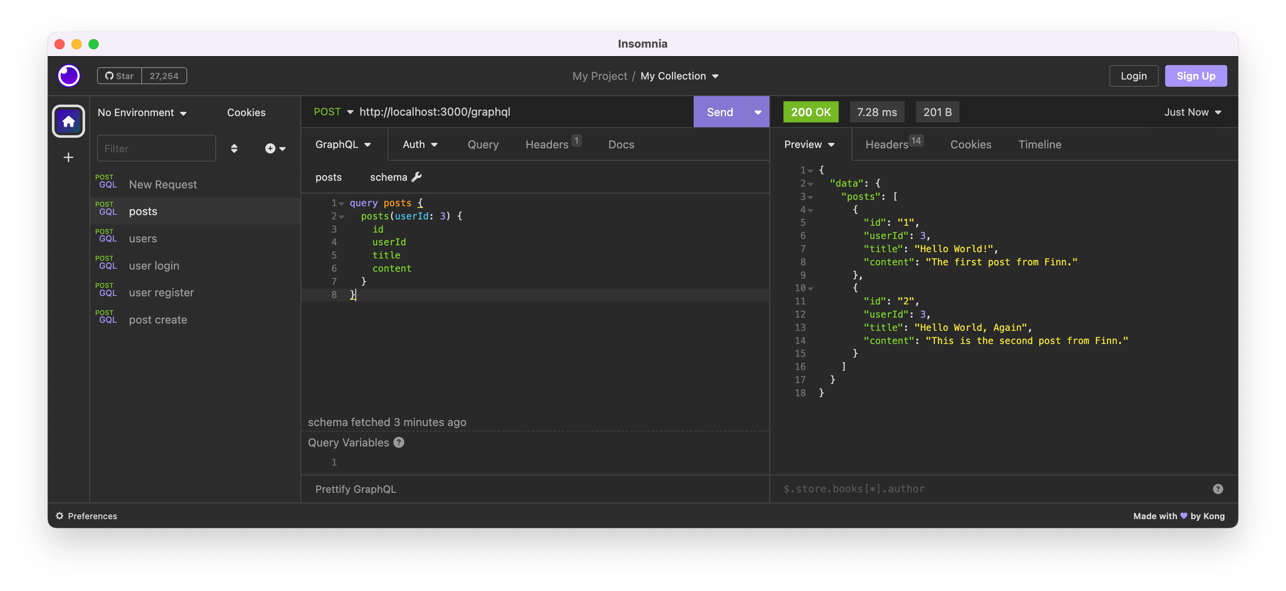This screenshot has height=591, width=1286.
Task: Click the plus icon below home button
Action: [69, 158]
